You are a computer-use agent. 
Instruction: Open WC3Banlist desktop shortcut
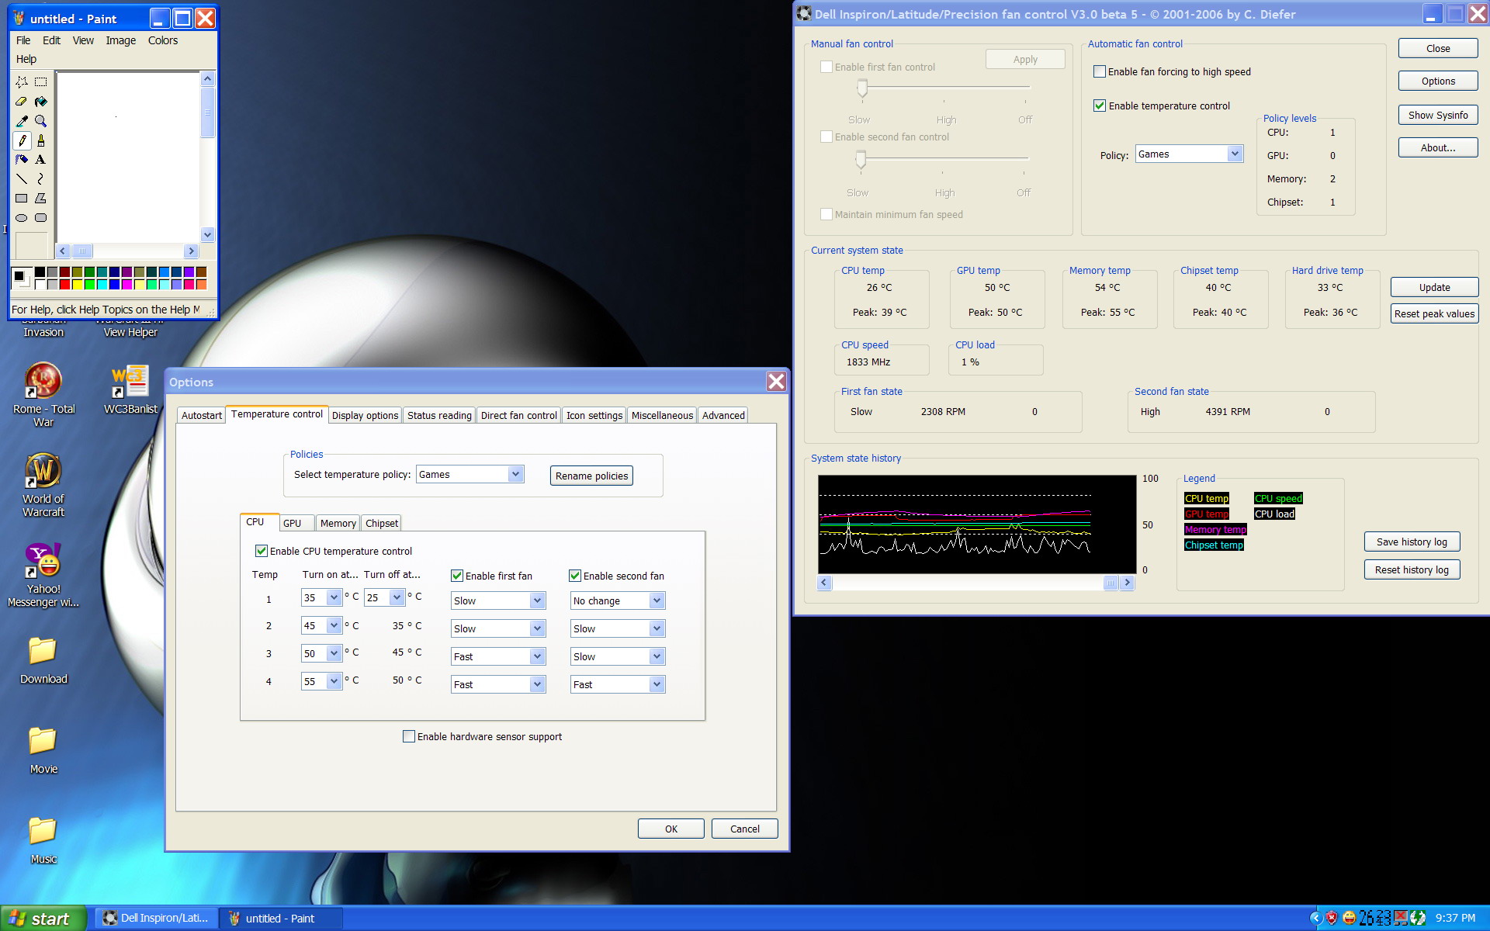pos(130,389)
